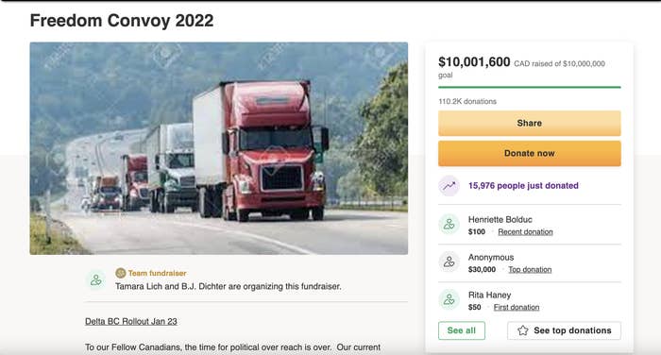Screen dimensions: 661x355
Task: Open the Top donation link
Action: [x=530, y=269]
